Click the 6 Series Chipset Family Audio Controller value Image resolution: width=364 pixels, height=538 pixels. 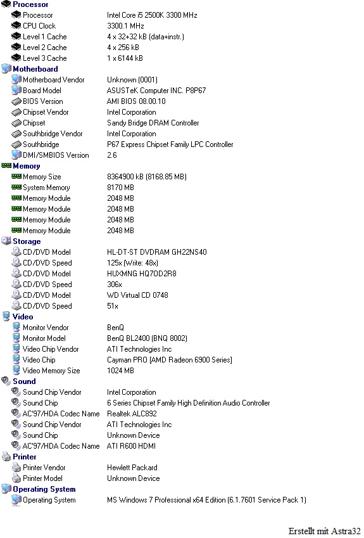[189, 403]
